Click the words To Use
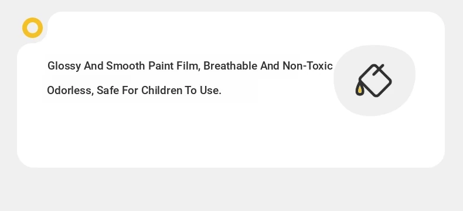This screenshot has width=463, height=211. pos(203,91)
